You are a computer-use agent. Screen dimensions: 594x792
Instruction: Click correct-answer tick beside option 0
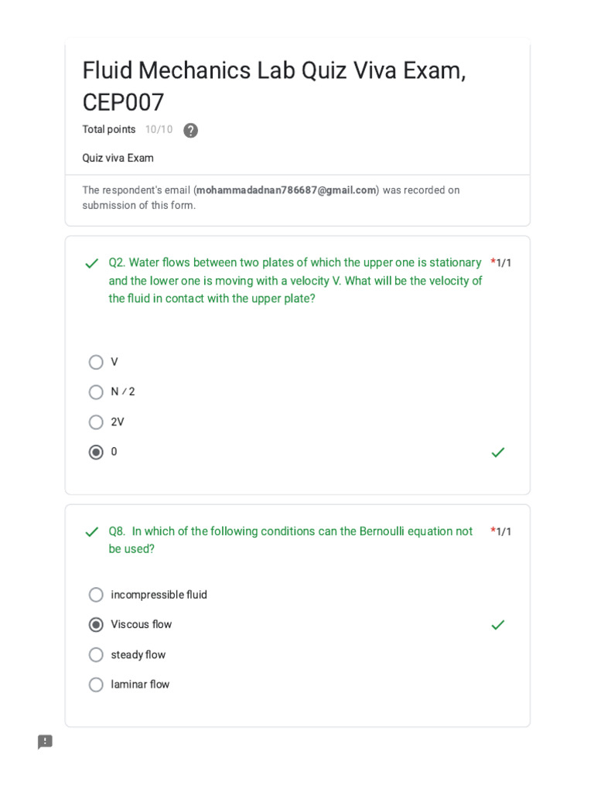(x=498, y=452)
